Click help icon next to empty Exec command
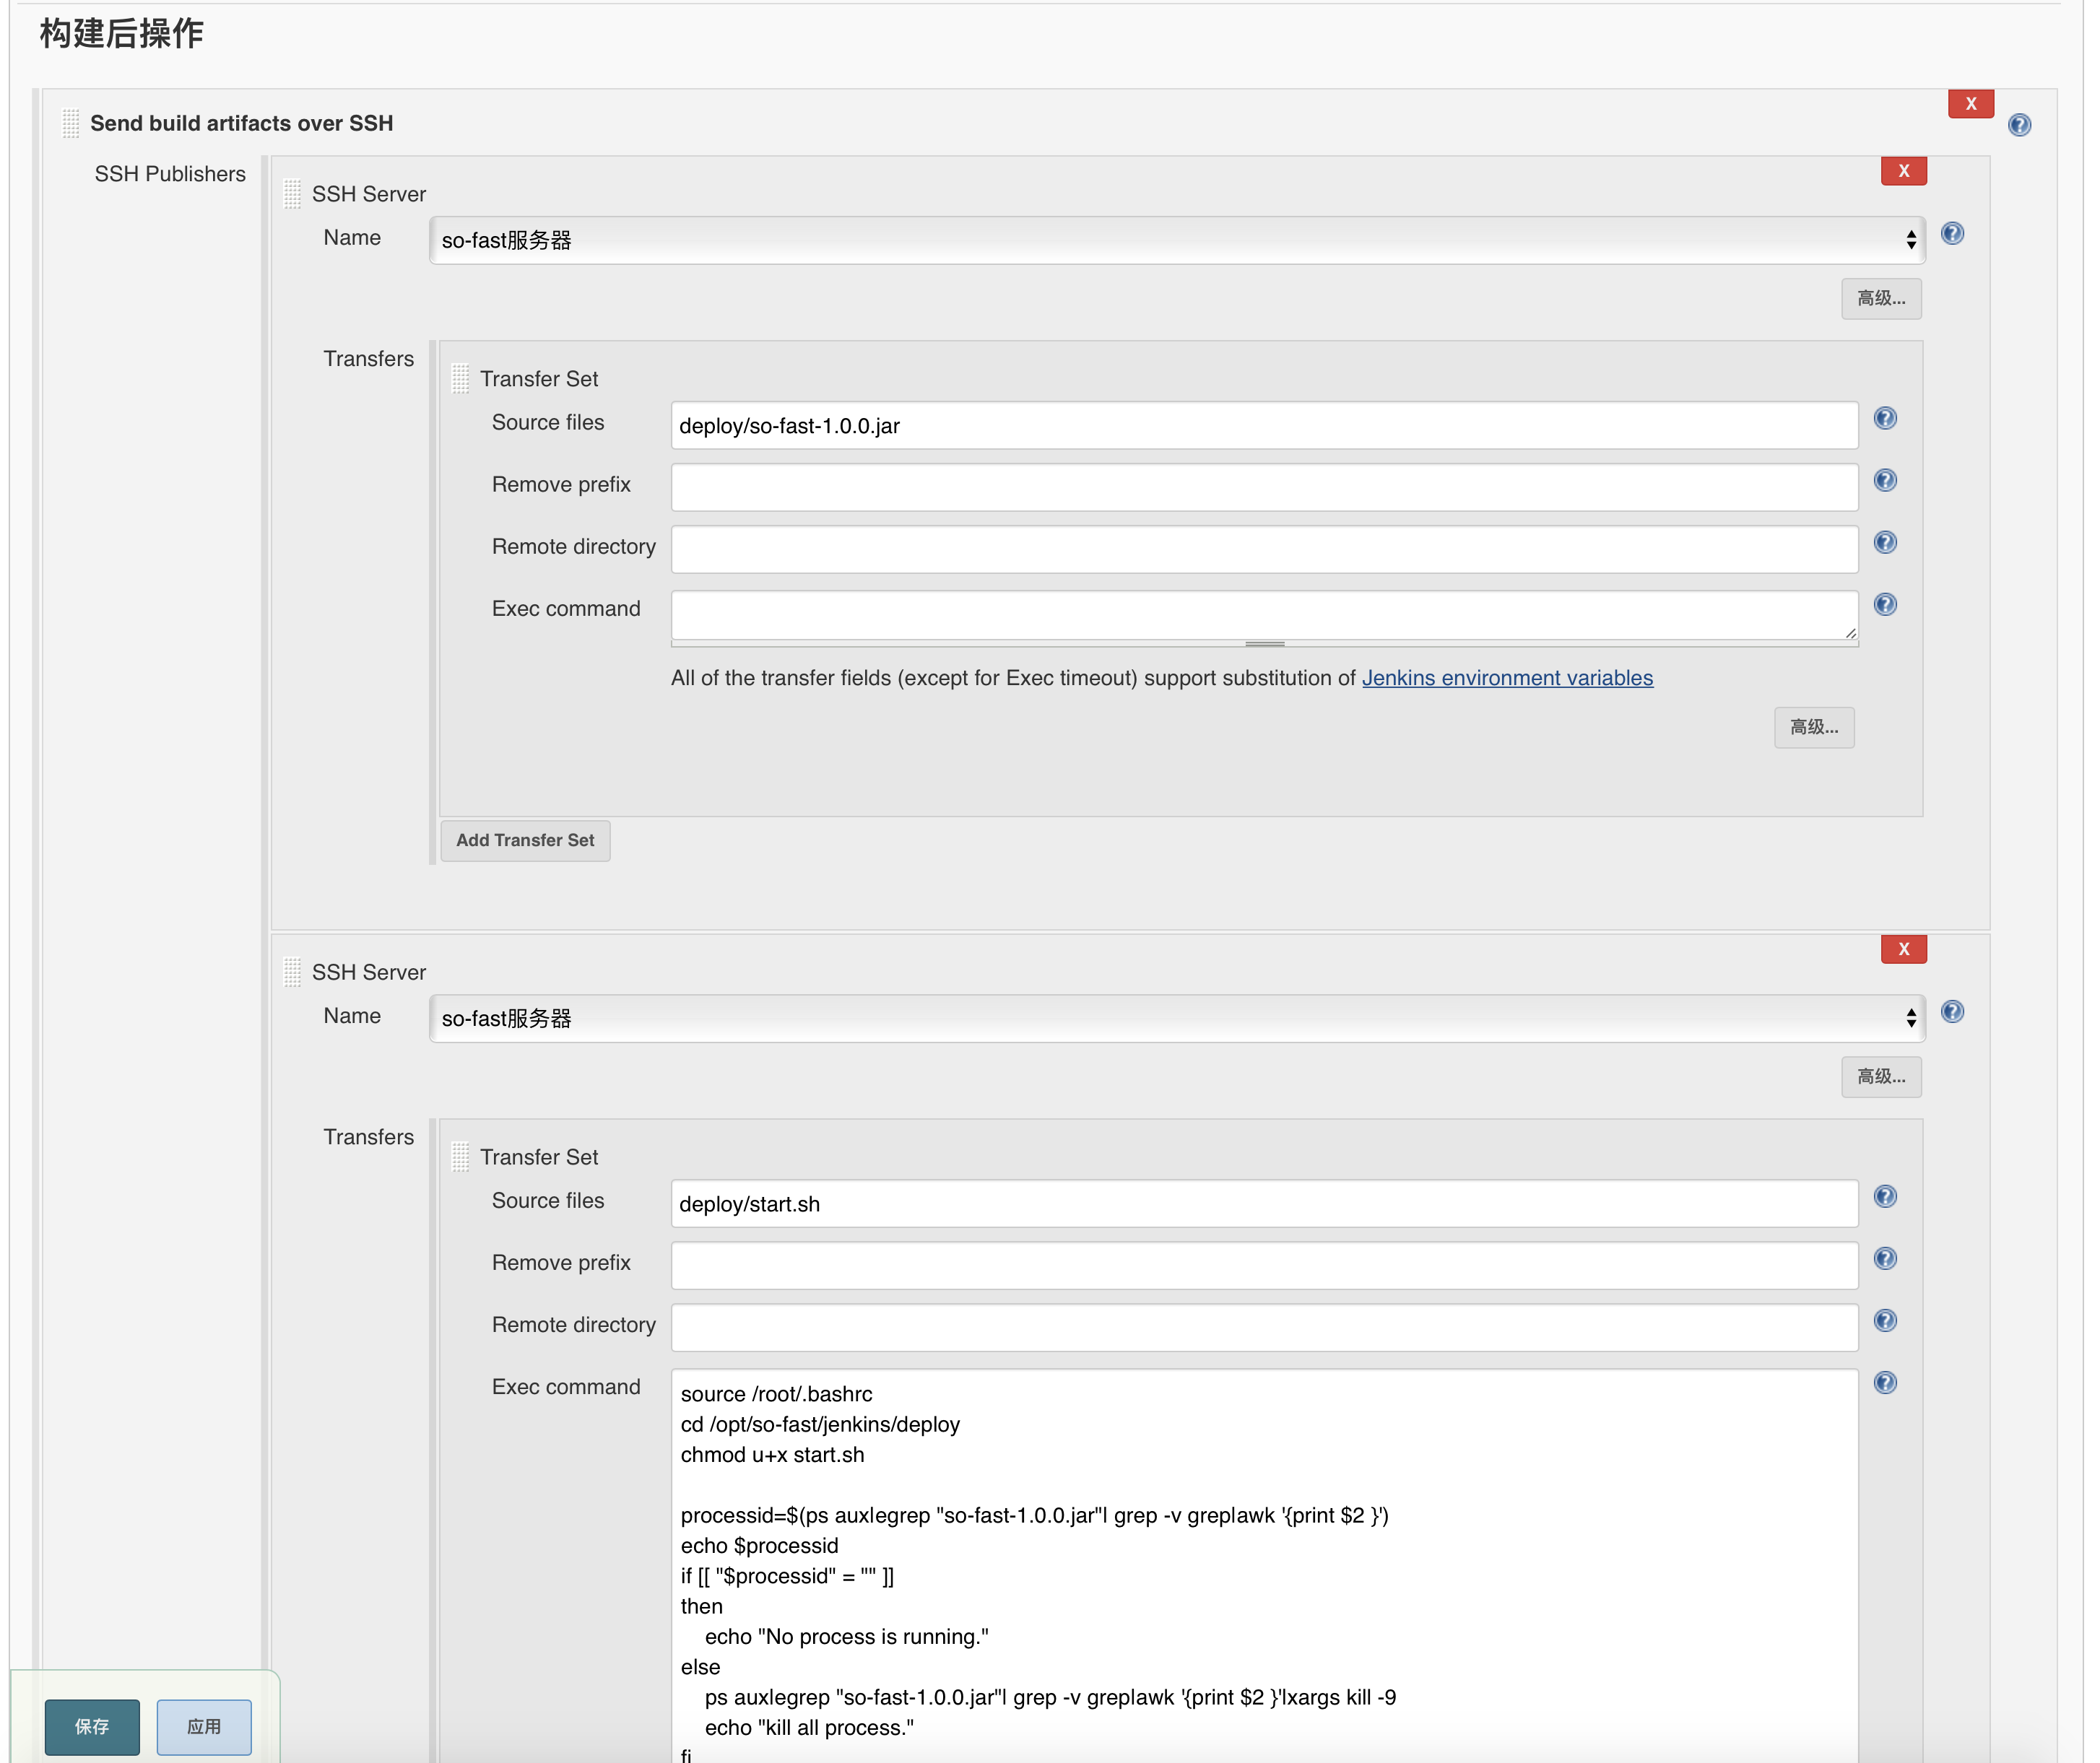Viewport: 2100px width, 1763px height. 1885,605
